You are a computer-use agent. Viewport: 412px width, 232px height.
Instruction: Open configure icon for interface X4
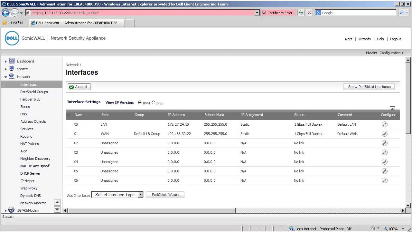[x=384, y=162]
